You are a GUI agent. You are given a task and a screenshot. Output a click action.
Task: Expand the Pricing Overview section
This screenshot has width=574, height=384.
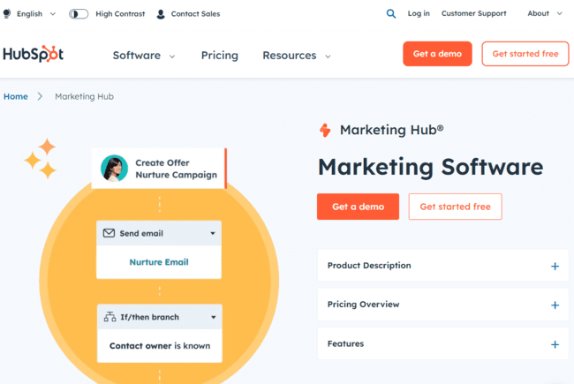point(443,305)
